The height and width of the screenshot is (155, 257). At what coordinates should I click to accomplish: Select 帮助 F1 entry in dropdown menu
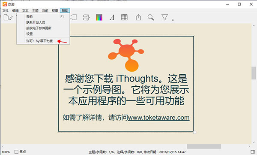pos(43,17)
